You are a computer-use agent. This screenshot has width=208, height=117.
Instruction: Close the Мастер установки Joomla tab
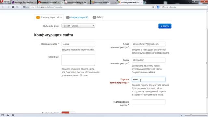[142, 2]
